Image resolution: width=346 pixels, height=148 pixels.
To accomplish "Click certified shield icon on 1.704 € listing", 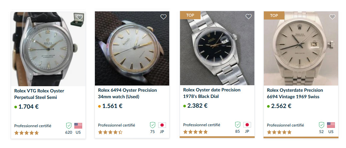I will 68,125.
